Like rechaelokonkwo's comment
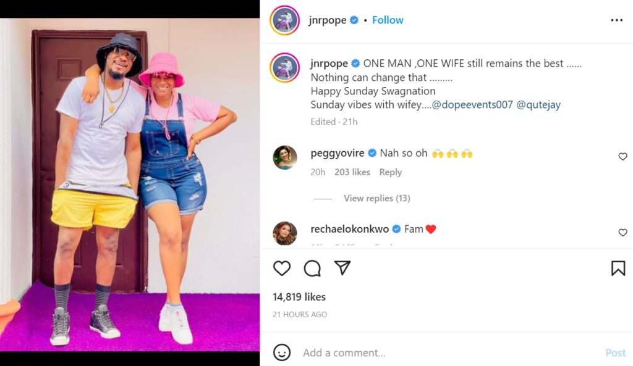 pyautogui.click(x=622, y=233)
